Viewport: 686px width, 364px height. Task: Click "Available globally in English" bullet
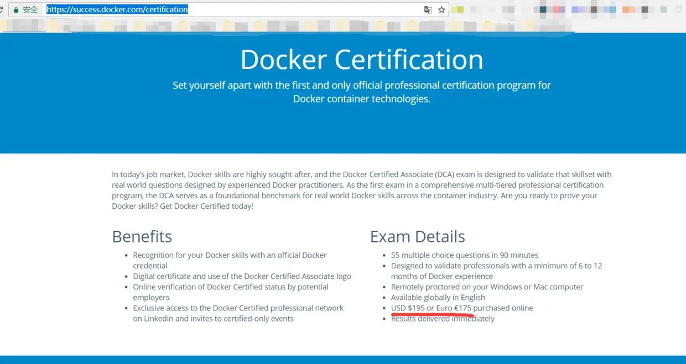438,297
